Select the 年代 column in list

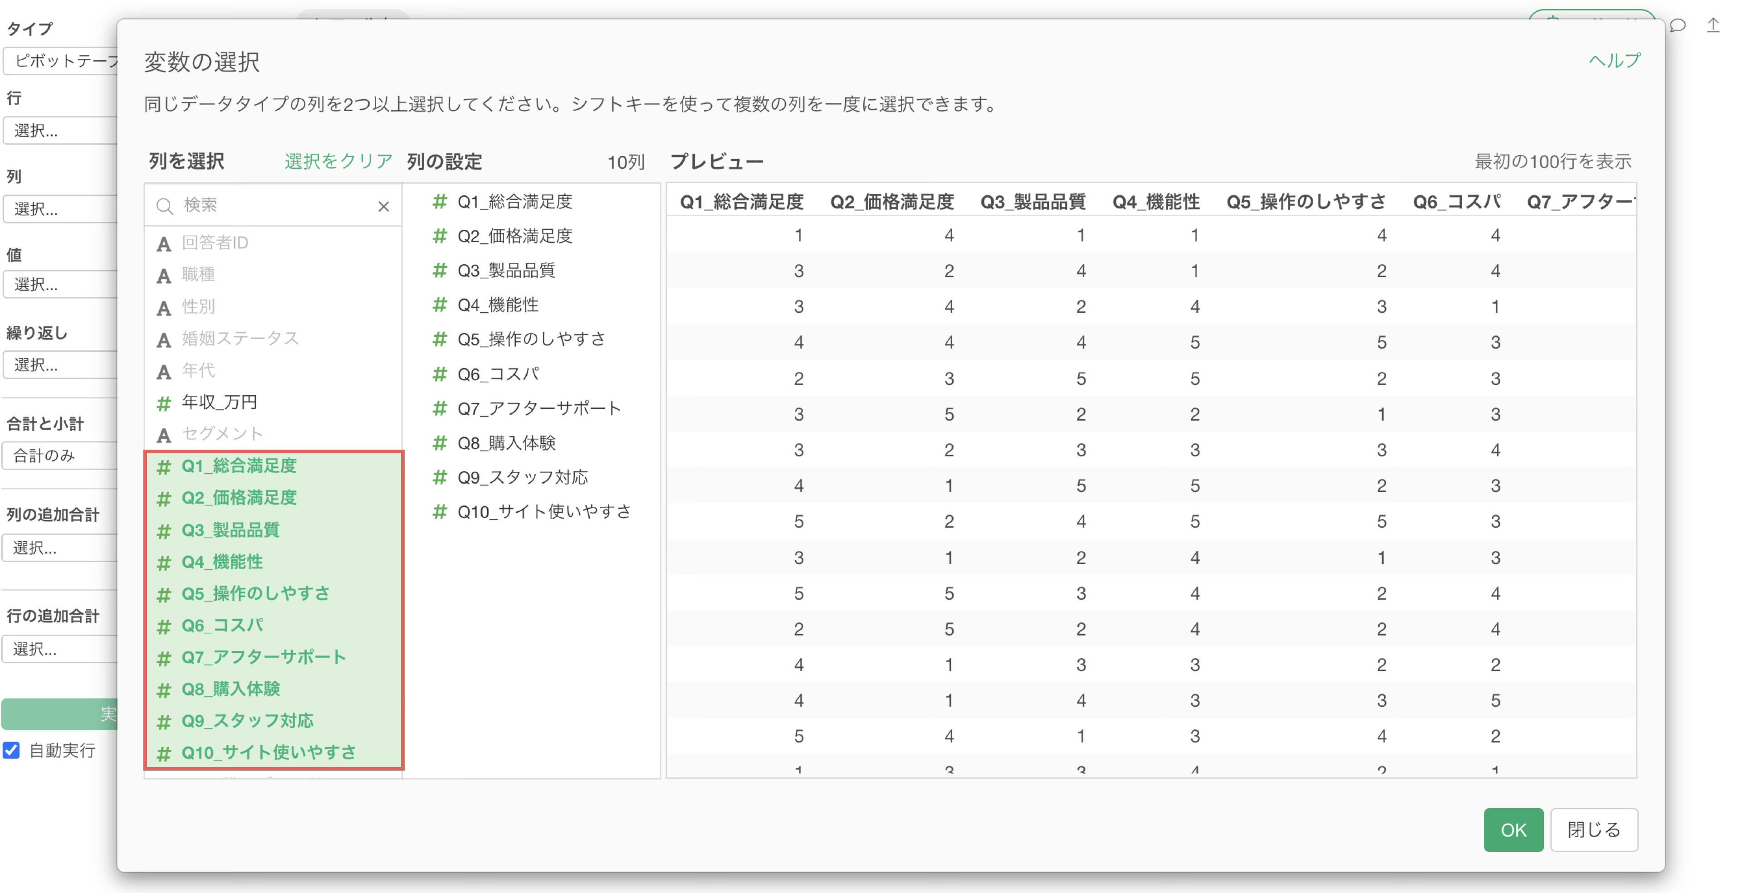pyautogui.click(x=273, y=370)
